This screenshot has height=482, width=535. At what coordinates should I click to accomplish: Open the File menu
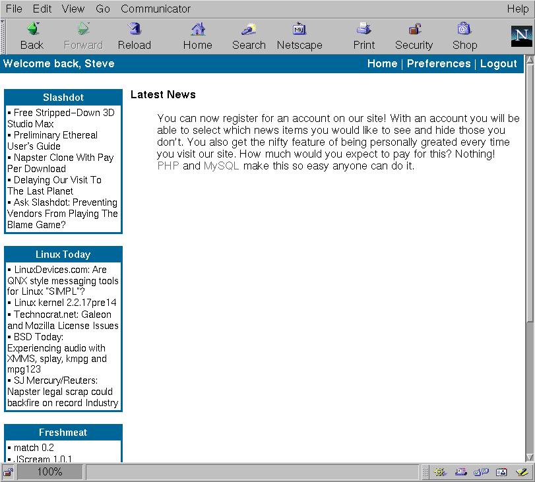click(14, 9)
